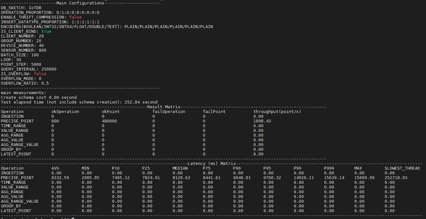Click the 'SENSOR_NUMBER: 800' line
The image size is (426, 219).
(x=24, y=50)
